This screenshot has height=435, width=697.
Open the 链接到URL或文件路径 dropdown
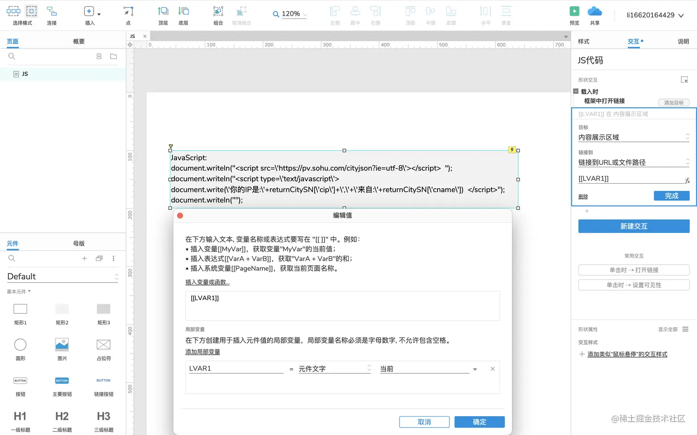coord(634,162)
